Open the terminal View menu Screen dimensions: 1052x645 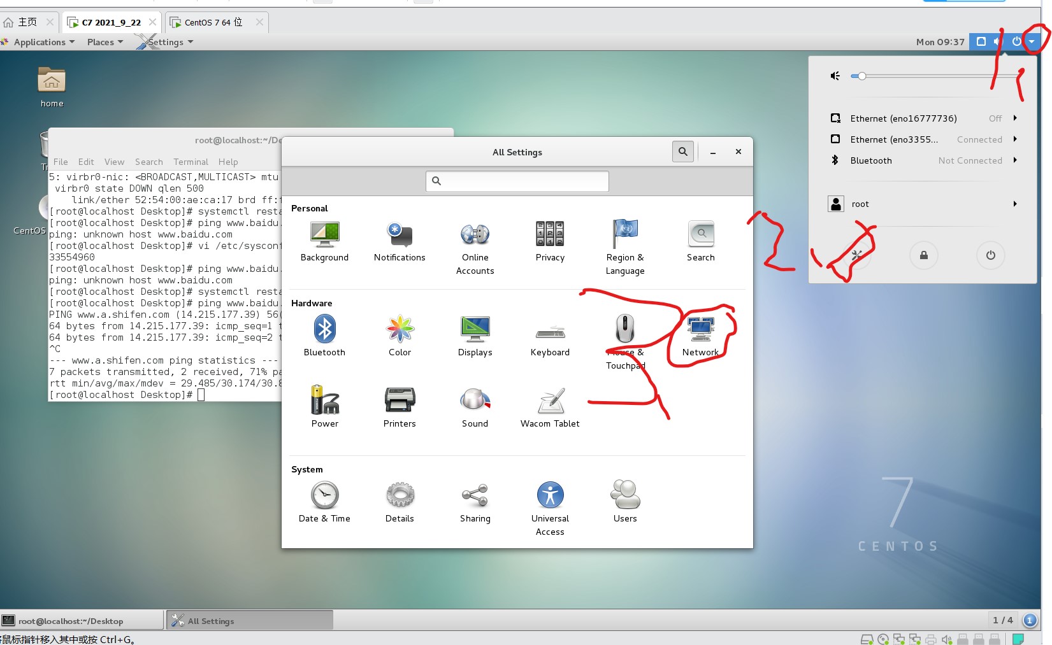115,162
